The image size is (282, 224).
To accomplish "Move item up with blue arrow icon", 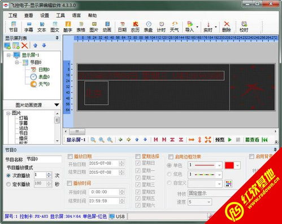I will click(35, 45).
